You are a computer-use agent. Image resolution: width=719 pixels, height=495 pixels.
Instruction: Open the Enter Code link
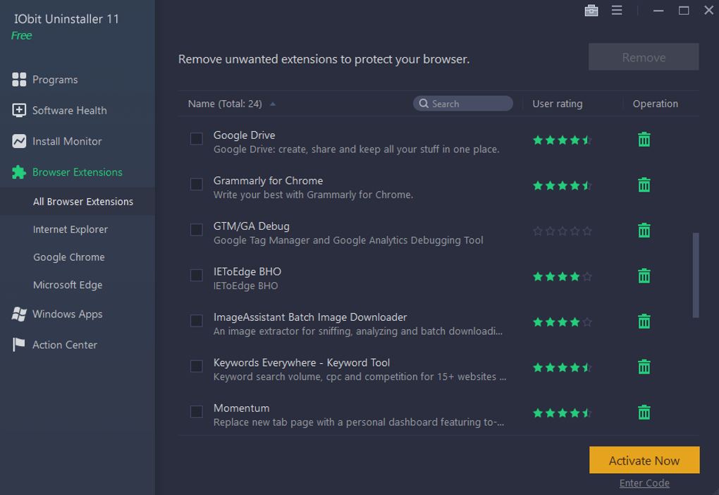[x=644, y=483]
